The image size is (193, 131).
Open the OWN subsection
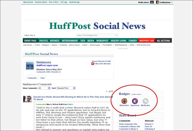132,45
